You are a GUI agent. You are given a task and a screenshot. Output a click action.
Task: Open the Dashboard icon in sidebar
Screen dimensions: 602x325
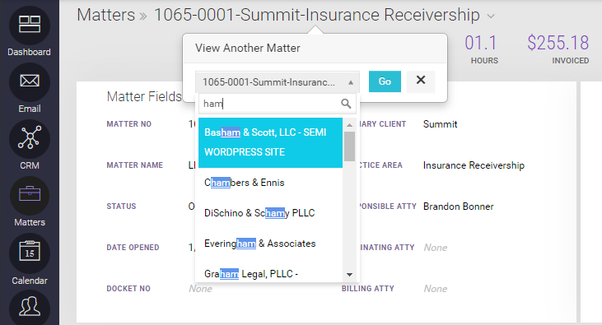pyautogui.click(x=30, y=25)
